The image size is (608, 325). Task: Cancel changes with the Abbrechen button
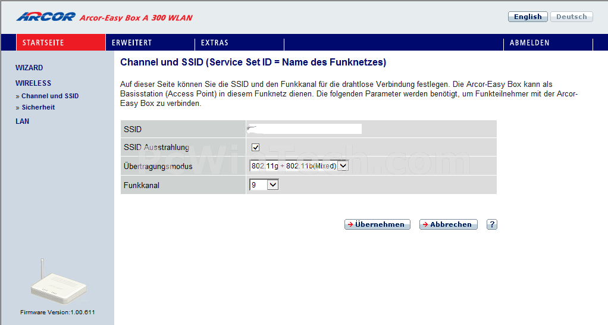(x=448, y=224)
